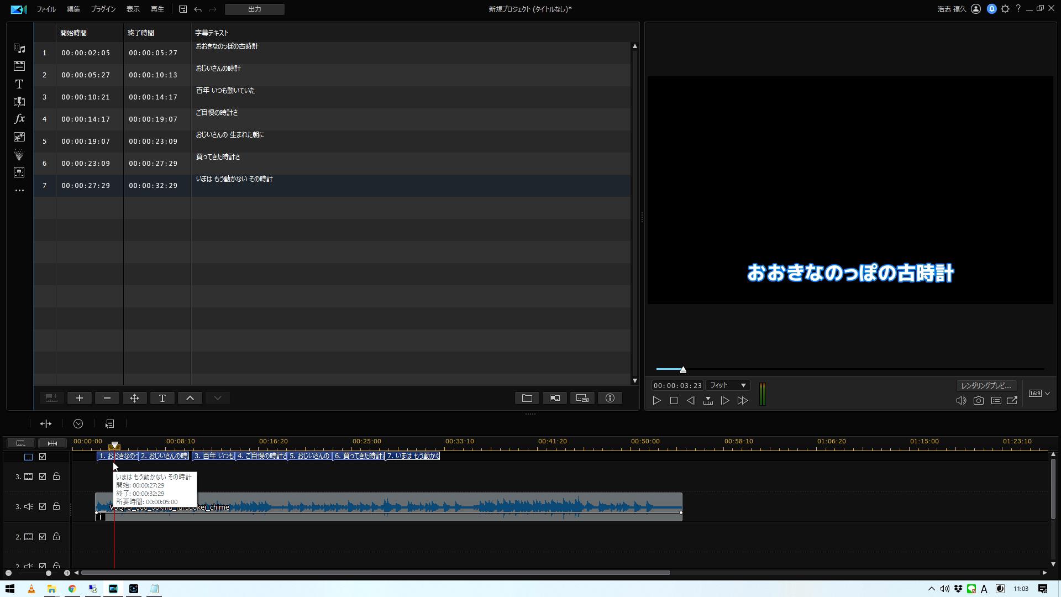Open the フィット zoom dropdown
1061x597 pixels.
(728, 385)
